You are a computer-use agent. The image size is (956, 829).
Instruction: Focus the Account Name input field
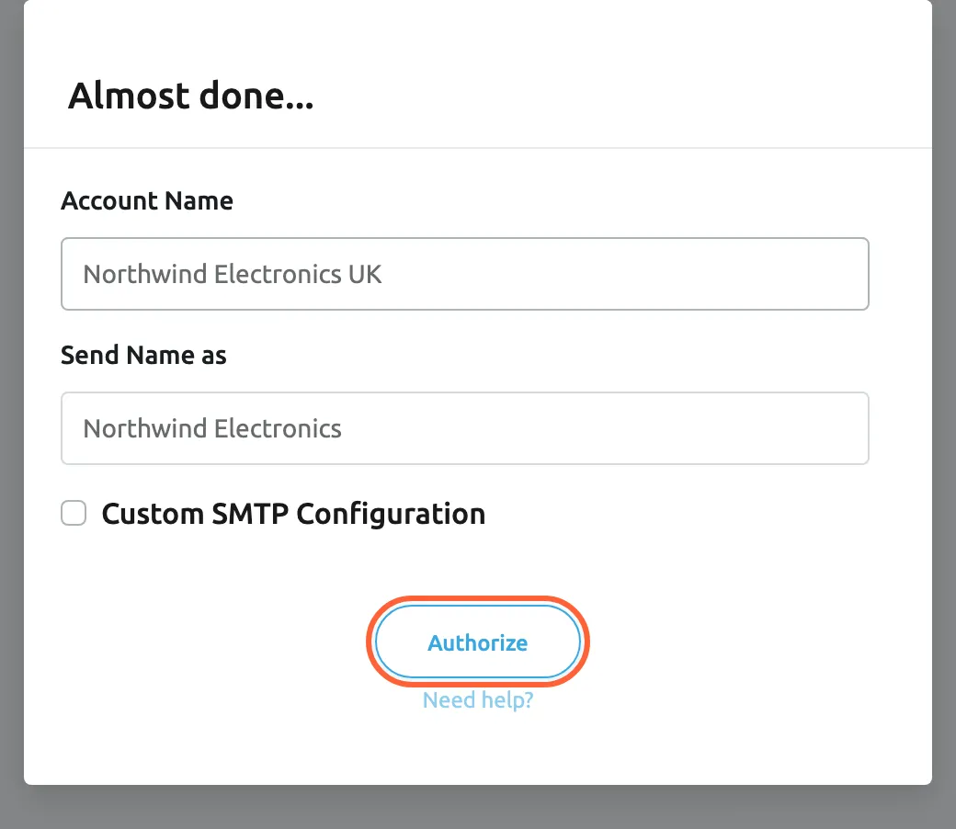tap(464, 274)
